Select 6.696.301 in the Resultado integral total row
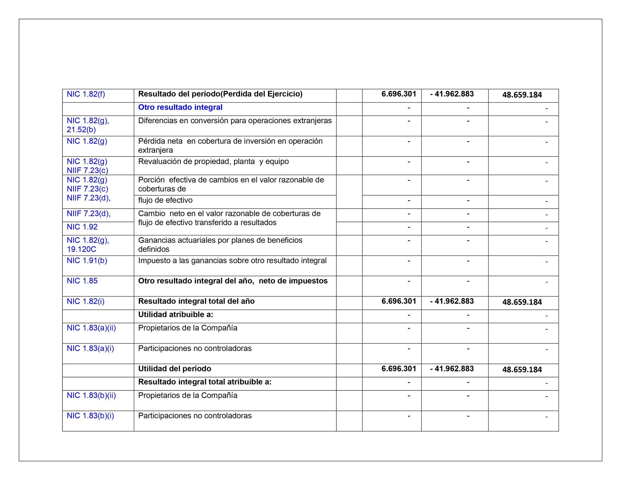621x480 pixels. coord(398,301)
